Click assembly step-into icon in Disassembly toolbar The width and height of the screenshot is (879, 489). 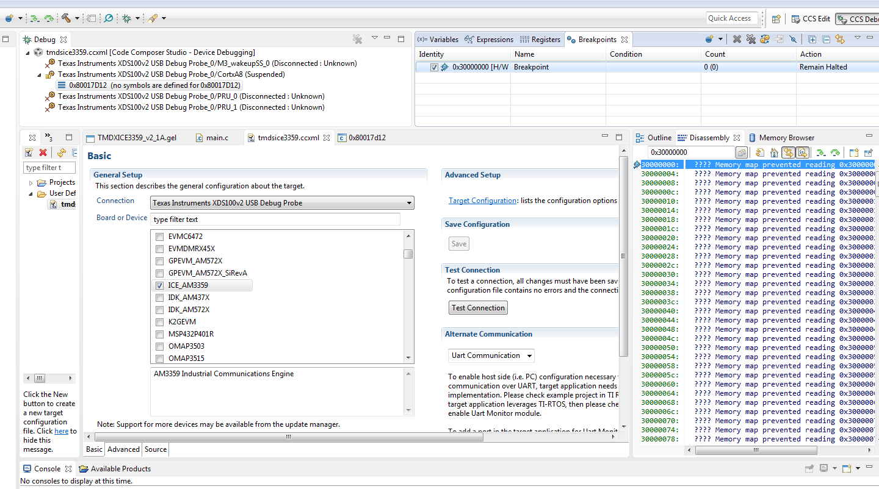pyautogui.click(x=821, y=152)
